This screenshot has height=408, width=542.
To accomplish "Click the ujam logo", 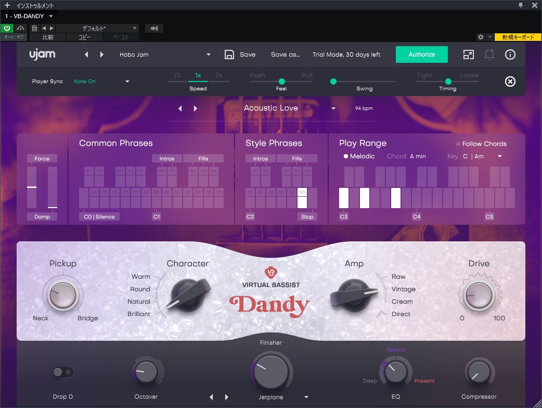I will point(42,55).
